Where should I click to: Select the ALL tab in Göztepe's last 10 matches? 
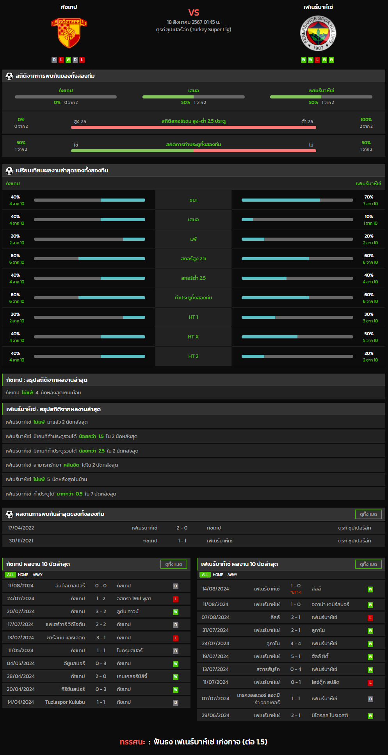coord(10,575)
